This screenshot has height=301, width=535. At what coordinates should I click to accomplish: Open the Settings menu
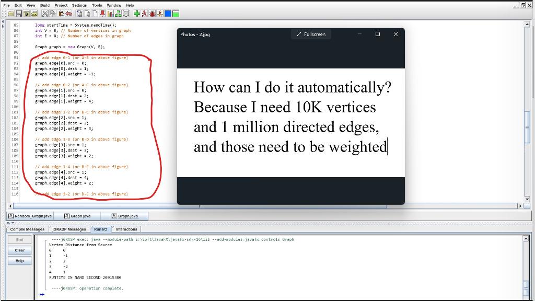(x=79, y=5)
